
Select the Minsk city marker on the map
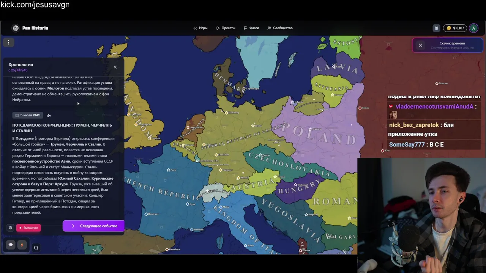(x=360, y=108)
